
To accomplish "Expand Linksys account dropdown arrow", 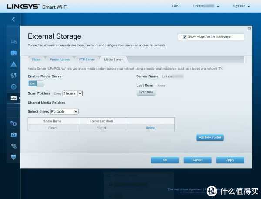I will click(218, 7).
